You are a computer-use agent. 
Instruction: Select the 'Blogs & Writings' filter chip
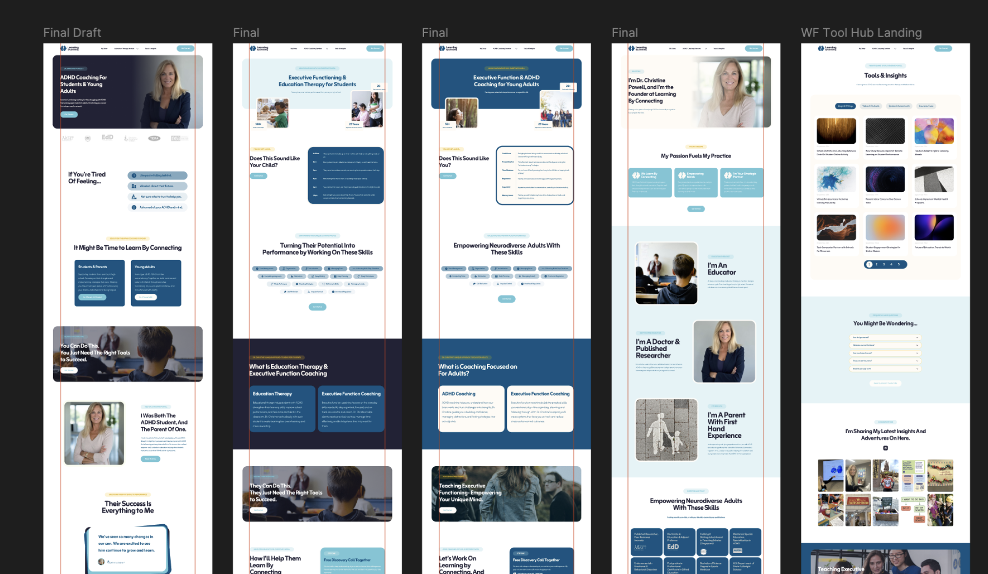point(845,106)
